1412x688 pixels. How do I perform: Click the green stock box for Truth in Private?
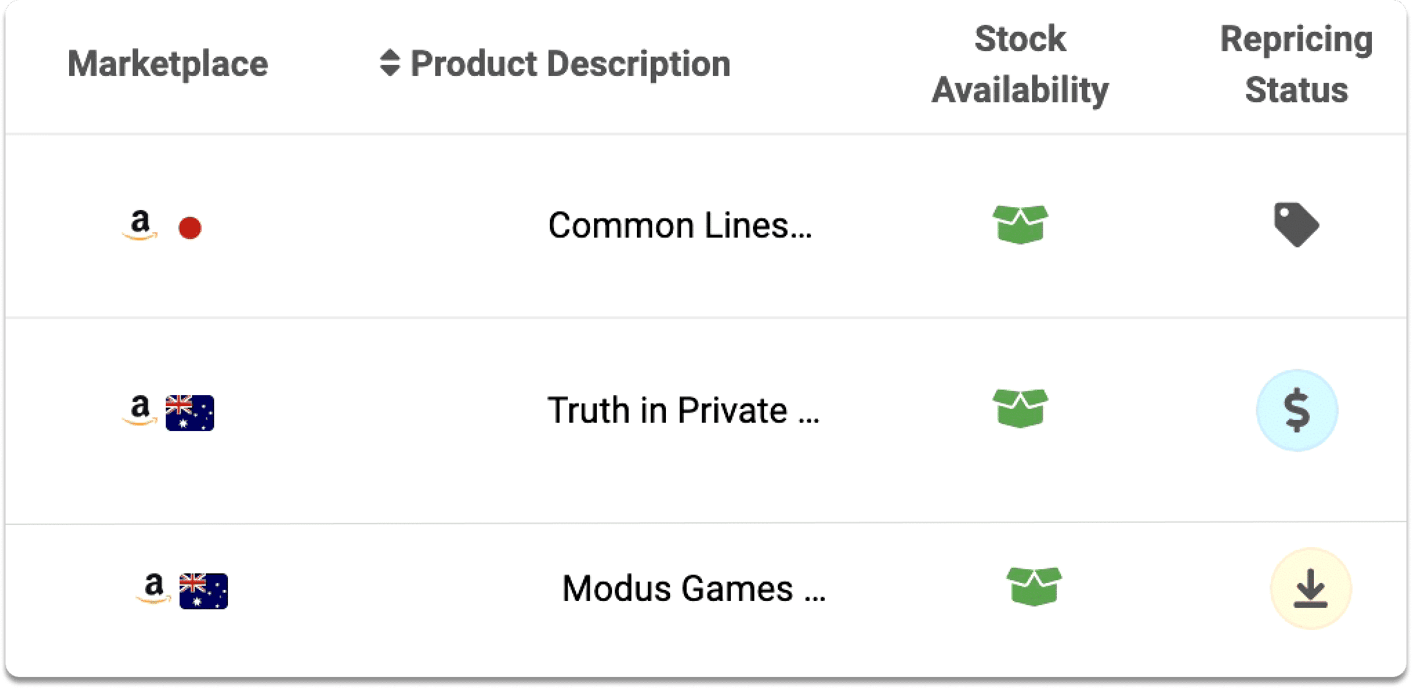click(1020, 409)
